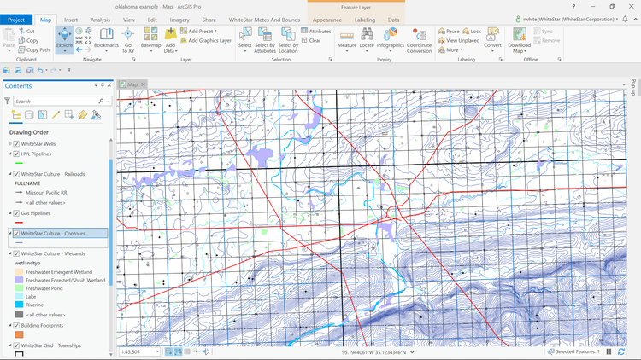The width and height of the screenshot is (641, 360).
Task: Click the Freshwater Pond green swatch
Action: click(19, 288)
